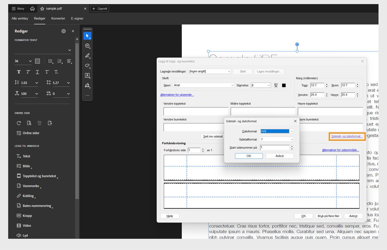Enable italic text formatting

coord(28,72)
